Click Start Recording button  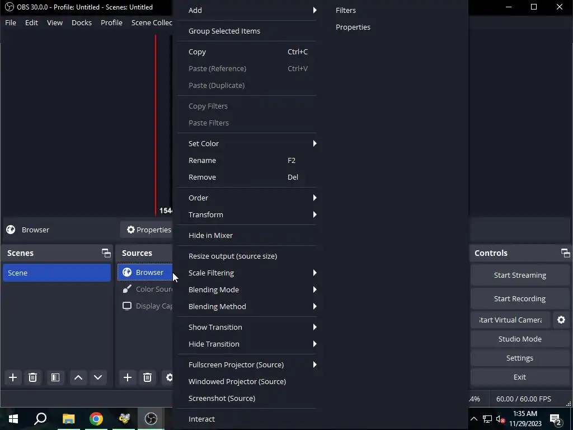(520, 299)
